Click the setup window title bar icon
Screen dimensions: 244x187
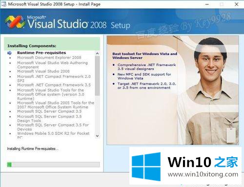[3, 4]
